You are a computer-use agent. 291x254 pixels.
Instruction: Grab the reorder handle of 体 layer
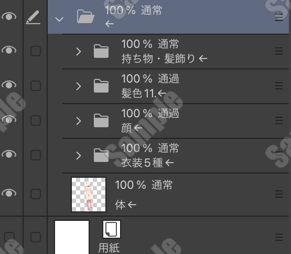tap(279, 194)
